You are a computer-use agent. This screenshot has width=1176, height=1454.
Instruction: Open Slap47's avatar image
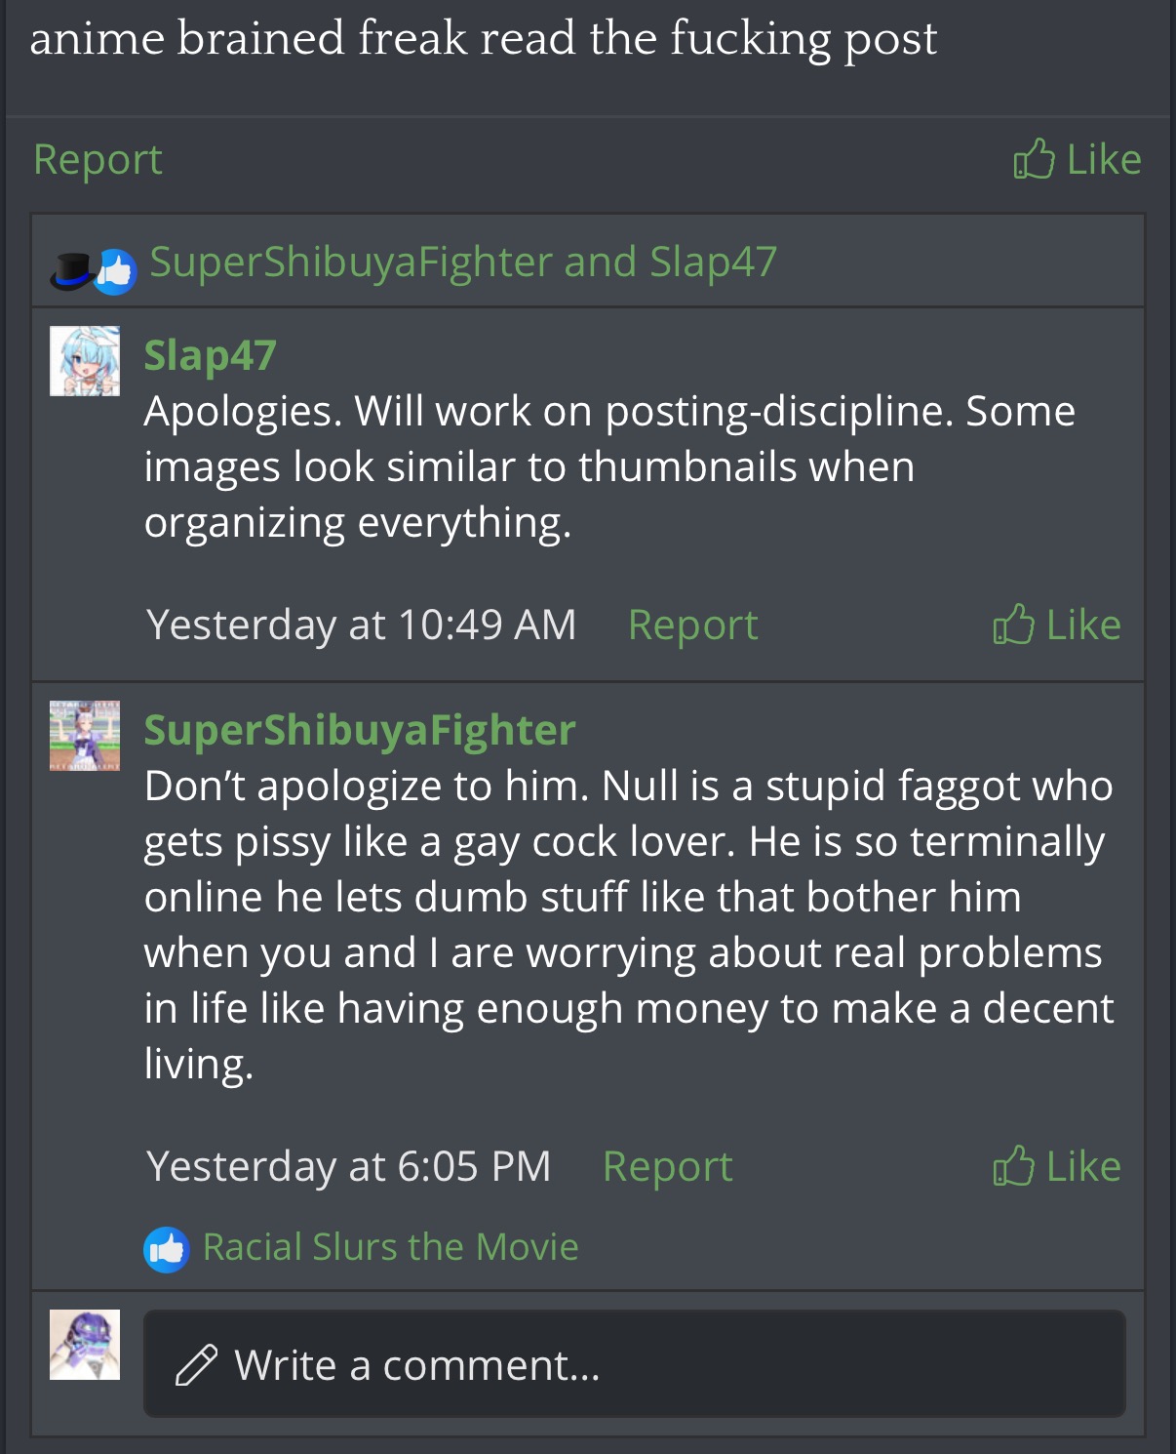click(85, 361)
